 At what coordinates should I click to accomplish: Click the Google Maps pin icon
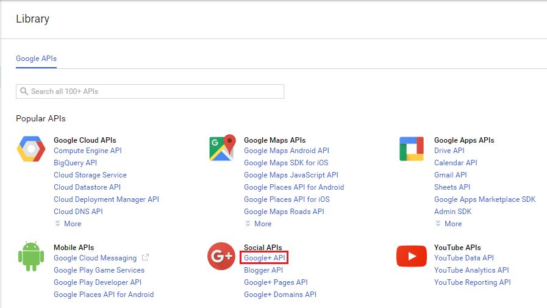221,148
